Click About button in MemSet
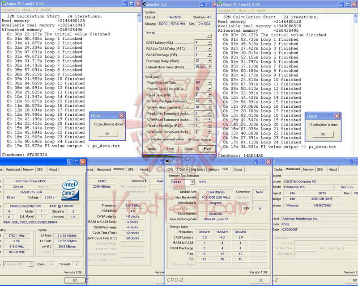The width and height of the screenshot is (358, 286). (188, 149)
